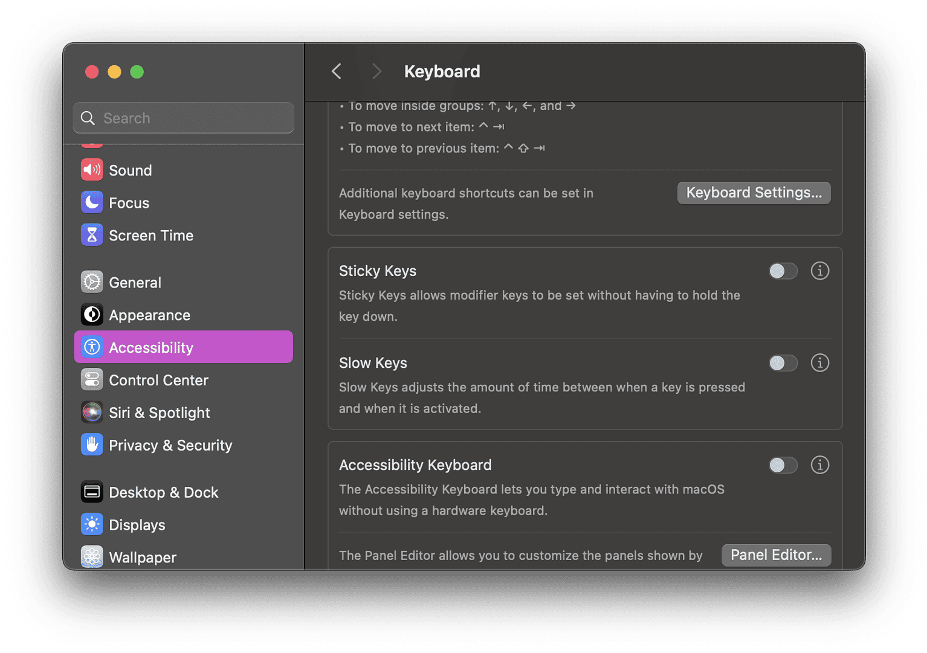Open the Panel Editor
The image size is (927, 653).
tap(776, 555)
